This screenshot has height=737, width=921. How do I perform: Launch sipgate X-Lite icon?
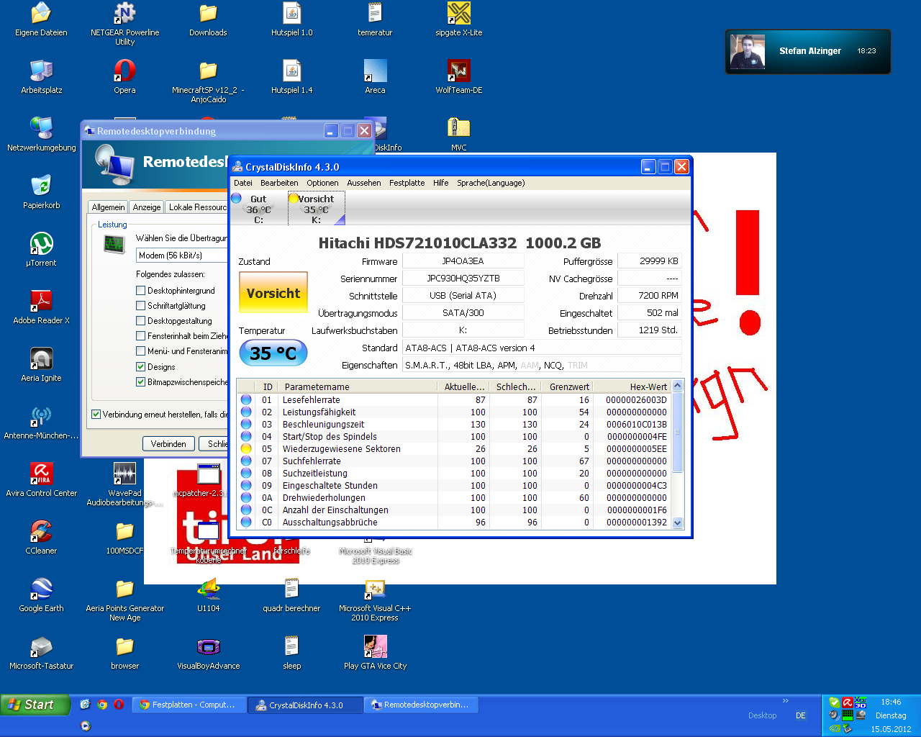coord(458,19)
